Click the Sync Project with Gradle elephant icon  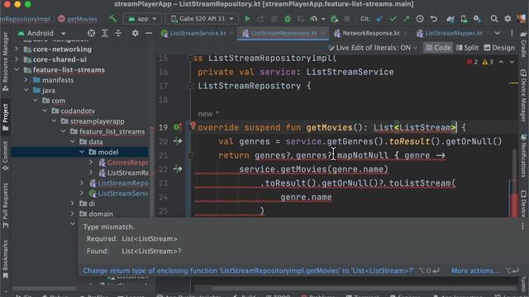[450, 19]
